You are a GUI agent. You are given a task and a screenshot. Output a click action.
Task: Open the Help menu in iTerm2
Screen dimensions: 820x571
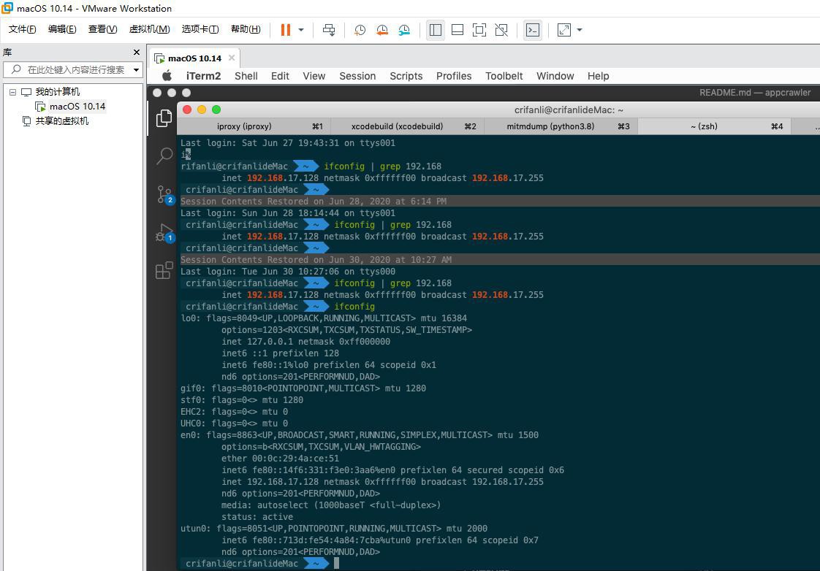point(598,76)
